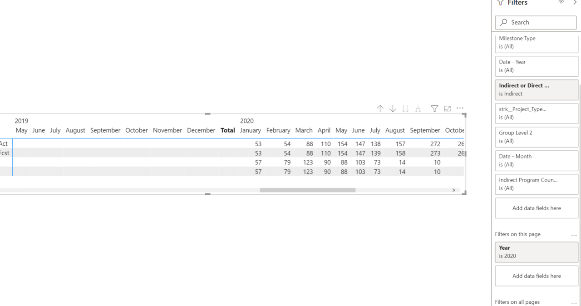Expand the Year is 2020 page filter

[537, 252]
